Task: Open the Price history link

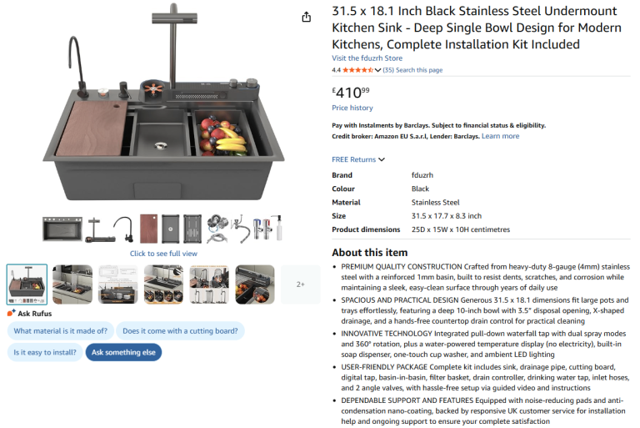Action: (x=352, y=108)
